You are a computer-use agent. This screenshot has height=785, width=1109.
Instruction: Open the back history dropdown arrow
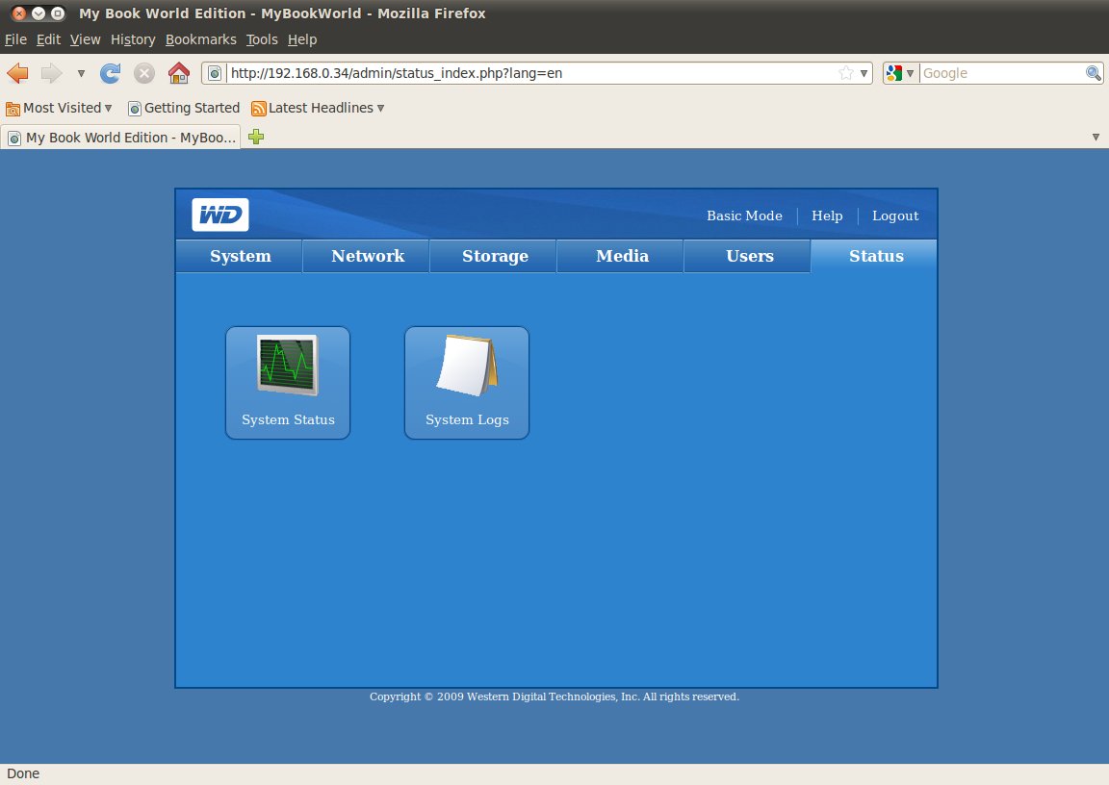click(81, 73)
